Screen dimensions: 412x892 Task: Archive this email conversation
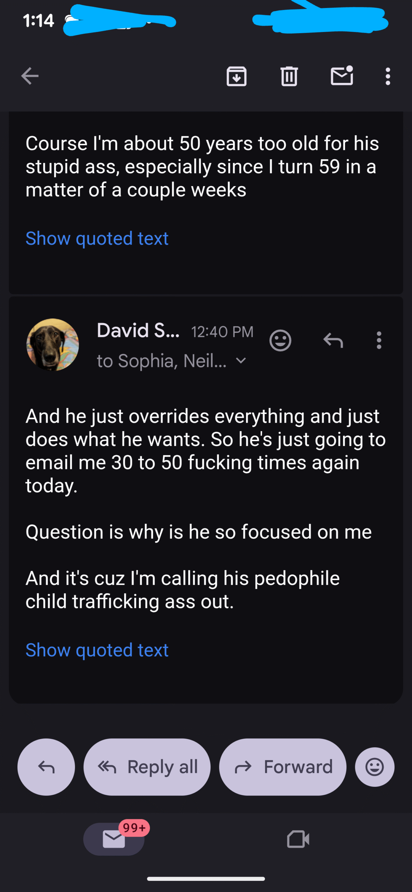237,76
